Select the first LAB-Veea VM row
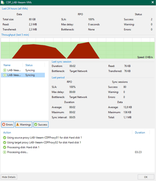 click(23, 70)
